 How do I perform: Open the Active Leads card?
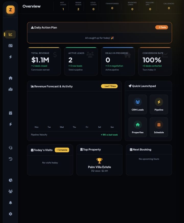pos(81,61)
